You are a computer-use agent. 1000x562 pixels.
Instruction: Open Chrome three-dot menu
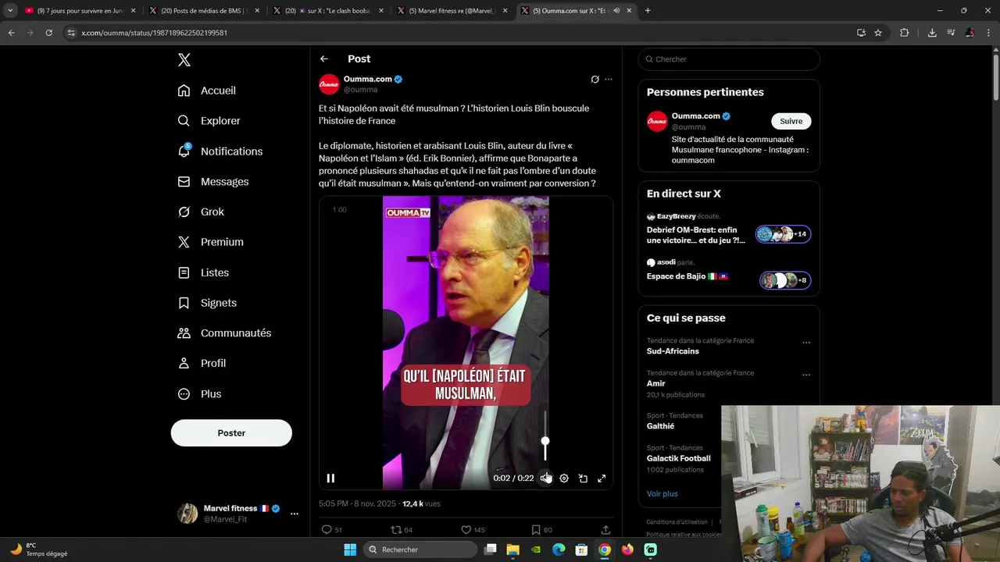tap(989, 33)
